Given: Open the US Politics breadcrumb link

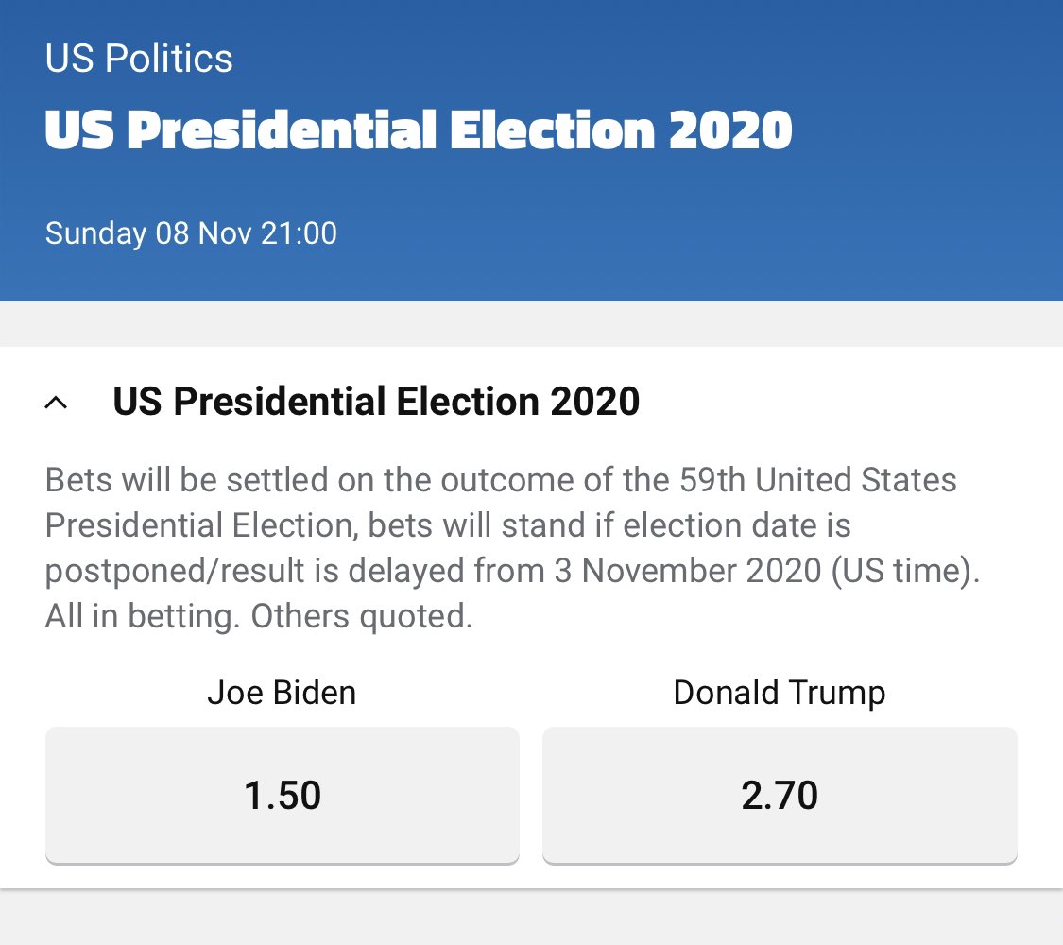Looking at the screenshot, I should point(139,59).
